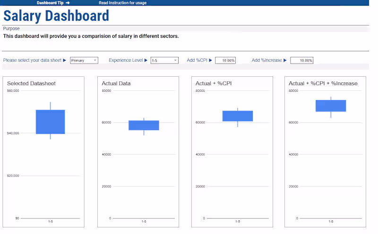This screenshot has height=234, width=378.
Task: Click the triangle marker after data sheet label
Action: [x=64, y=60]
